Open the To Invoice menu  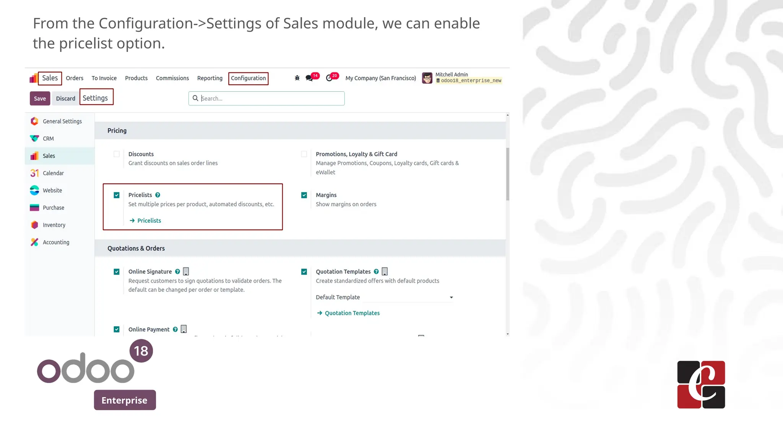point(104,78)
